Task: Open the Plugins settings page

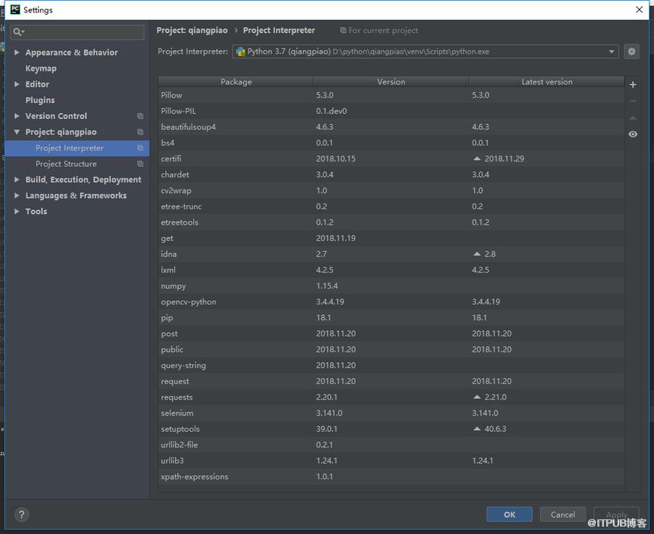Action: [40, 100]
